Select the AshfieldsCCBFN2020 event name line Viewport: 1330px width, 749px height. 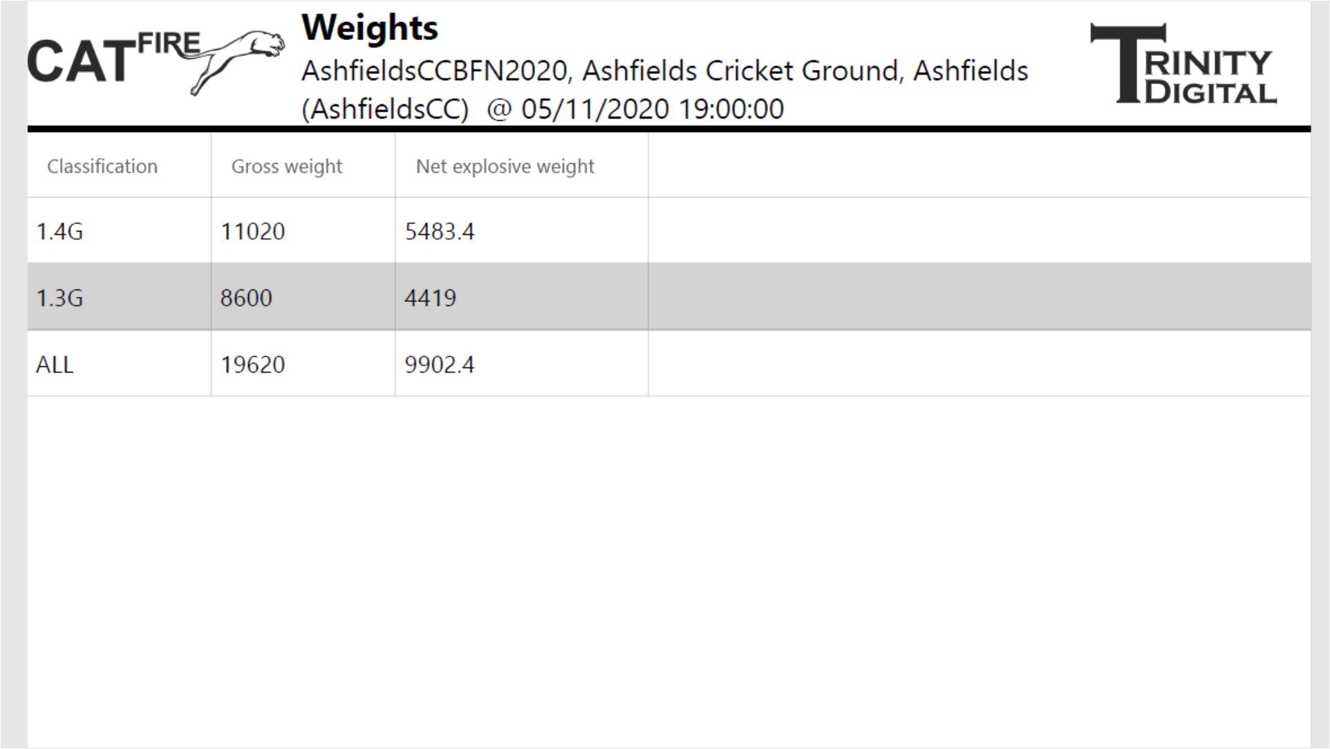pyautogui.click(x=664, y=71)
